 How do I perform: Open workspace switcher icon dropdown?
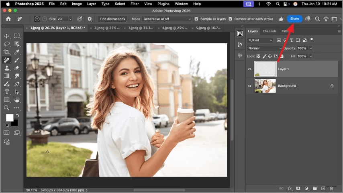335,19
